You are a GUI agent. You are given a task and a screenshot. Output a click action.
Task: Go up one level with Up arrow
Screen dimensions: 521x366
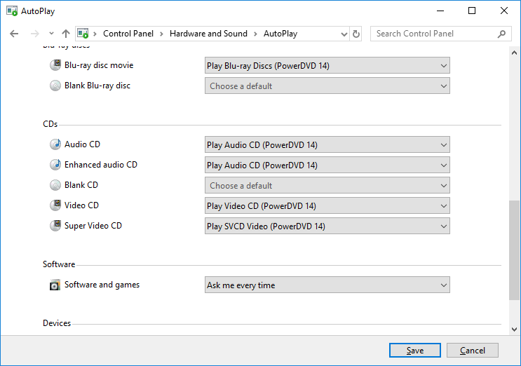pyautogui.click(x=66, y=34)
